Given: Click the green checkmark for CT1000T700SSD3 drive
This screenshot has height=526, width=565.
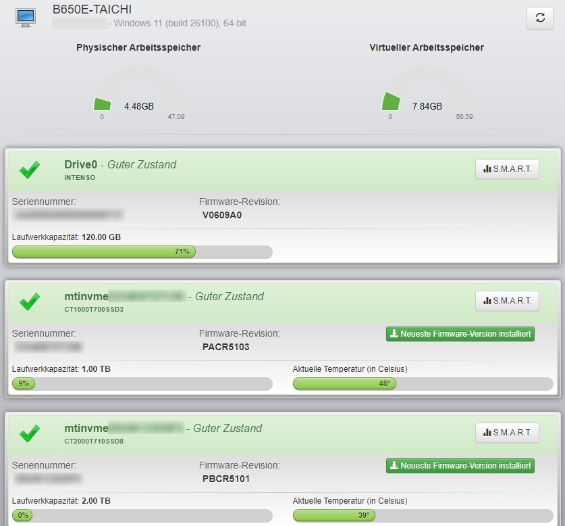Looking at the screenshot, I should coord(29,302).
